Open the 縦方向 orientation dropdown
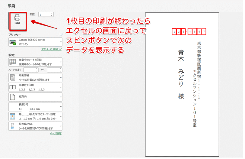 36,97
